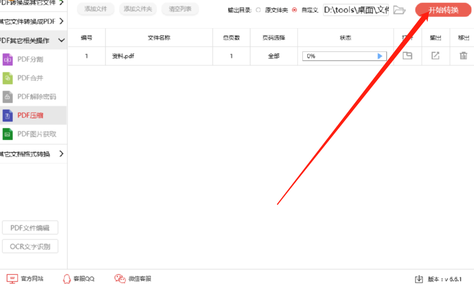Click the 客服QQ link text
The width and height of the screenshot is (474, 285).
(x=84, y=279)
